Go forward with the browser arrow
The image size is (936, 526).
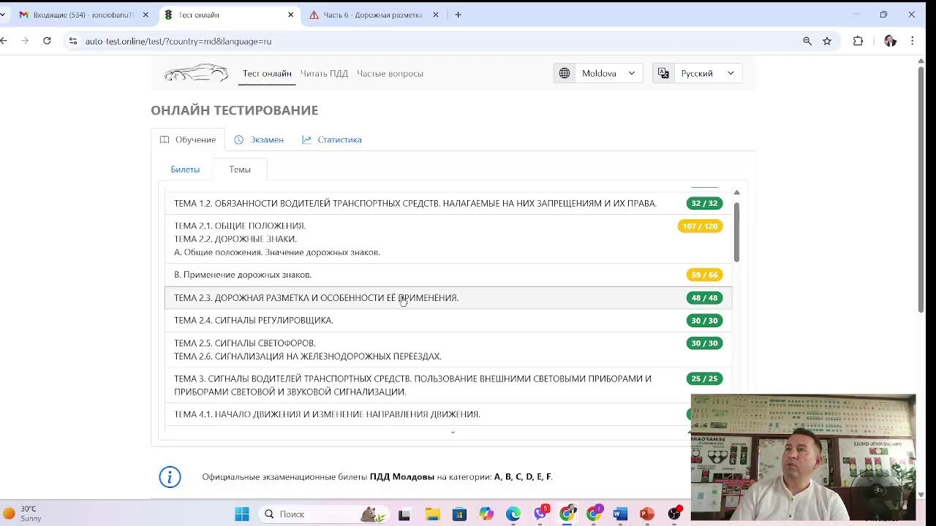pos(25,41)
